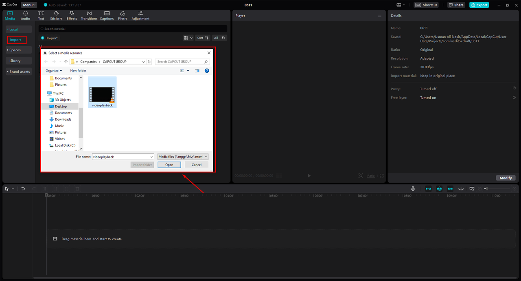Expand the Brand assets section
Screen dimensions: 521x281
click(x=18, y=71)
